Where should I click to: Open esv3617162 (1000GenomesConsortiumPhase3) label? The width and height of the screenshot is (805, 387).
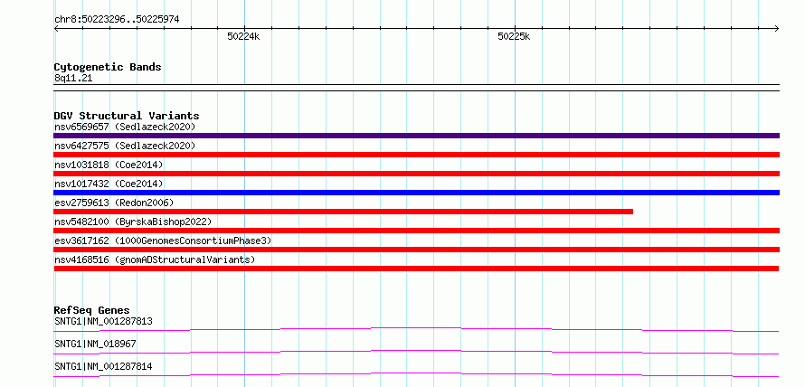(163, 241)
